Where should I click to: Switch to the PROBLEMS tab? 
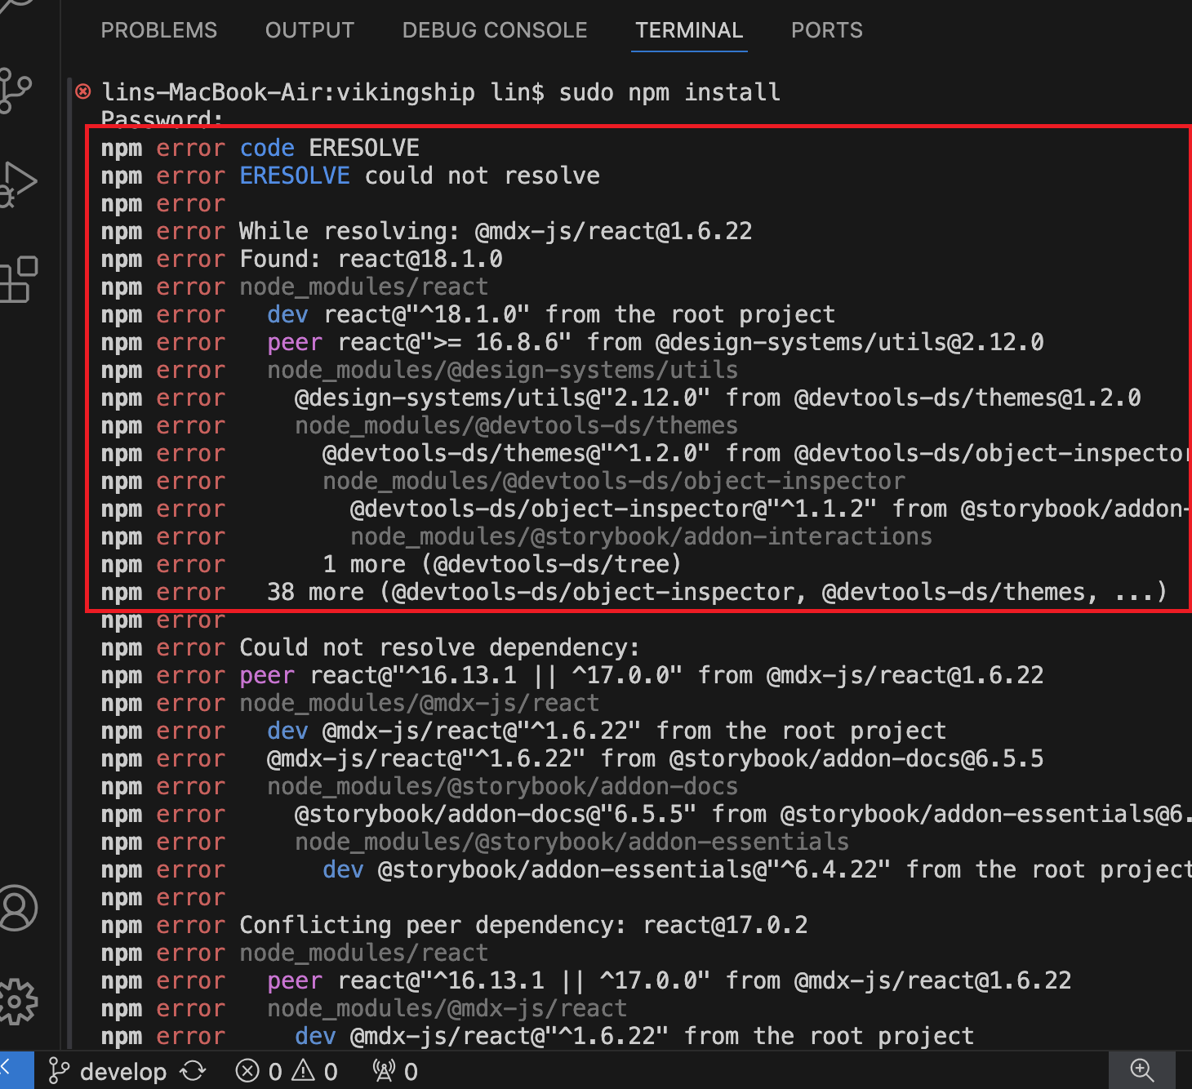point(159,30)
